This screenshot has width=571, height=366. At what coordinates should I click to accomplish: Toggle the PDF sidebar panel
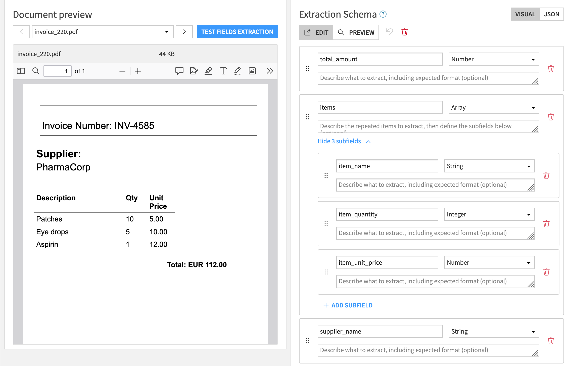pyautogui.click(x=21, y=71)
